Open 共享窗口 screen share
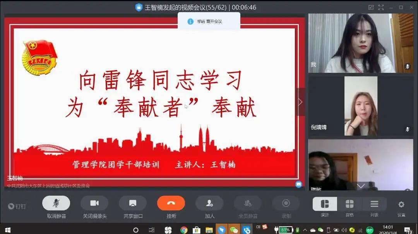 (x=132, y=203)
